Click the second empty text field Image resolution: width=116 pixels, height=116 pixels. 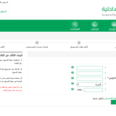90,73
